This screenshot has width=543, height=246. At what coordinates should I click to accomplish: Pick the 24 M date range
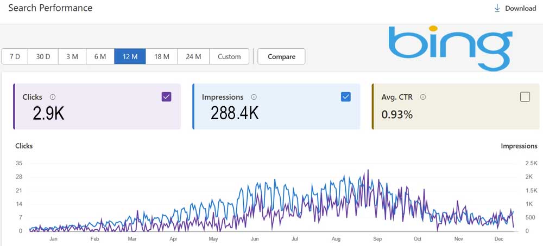193,56
